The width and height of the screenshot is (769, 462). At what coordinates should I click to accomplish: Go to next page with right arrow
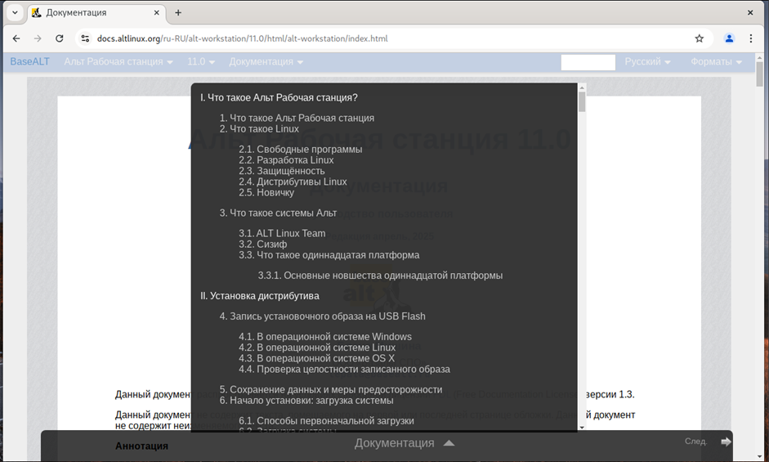click(725, 442)
